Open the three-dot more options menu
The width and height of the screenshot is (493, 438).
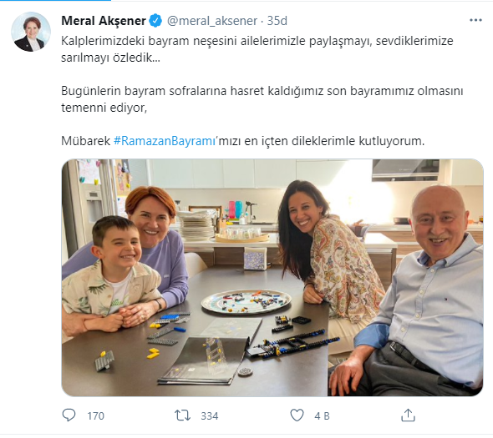[475, 20]
